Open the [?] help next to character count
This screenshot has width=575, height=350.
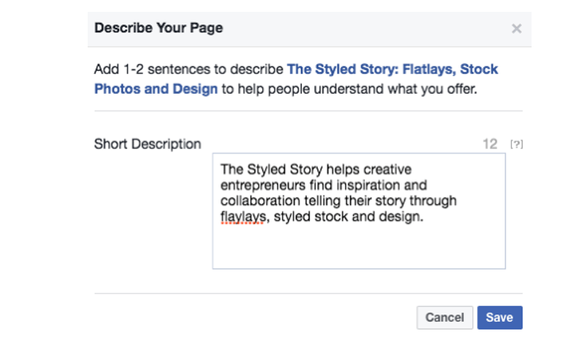point(517,144)
